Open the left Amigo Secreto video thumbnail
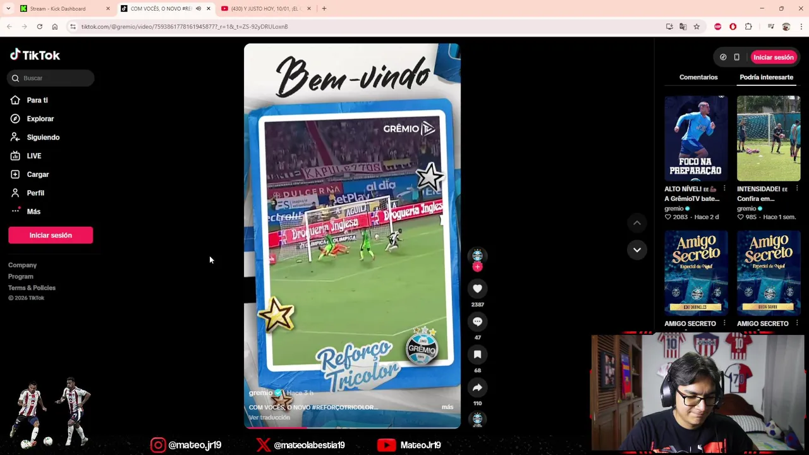 696,273
